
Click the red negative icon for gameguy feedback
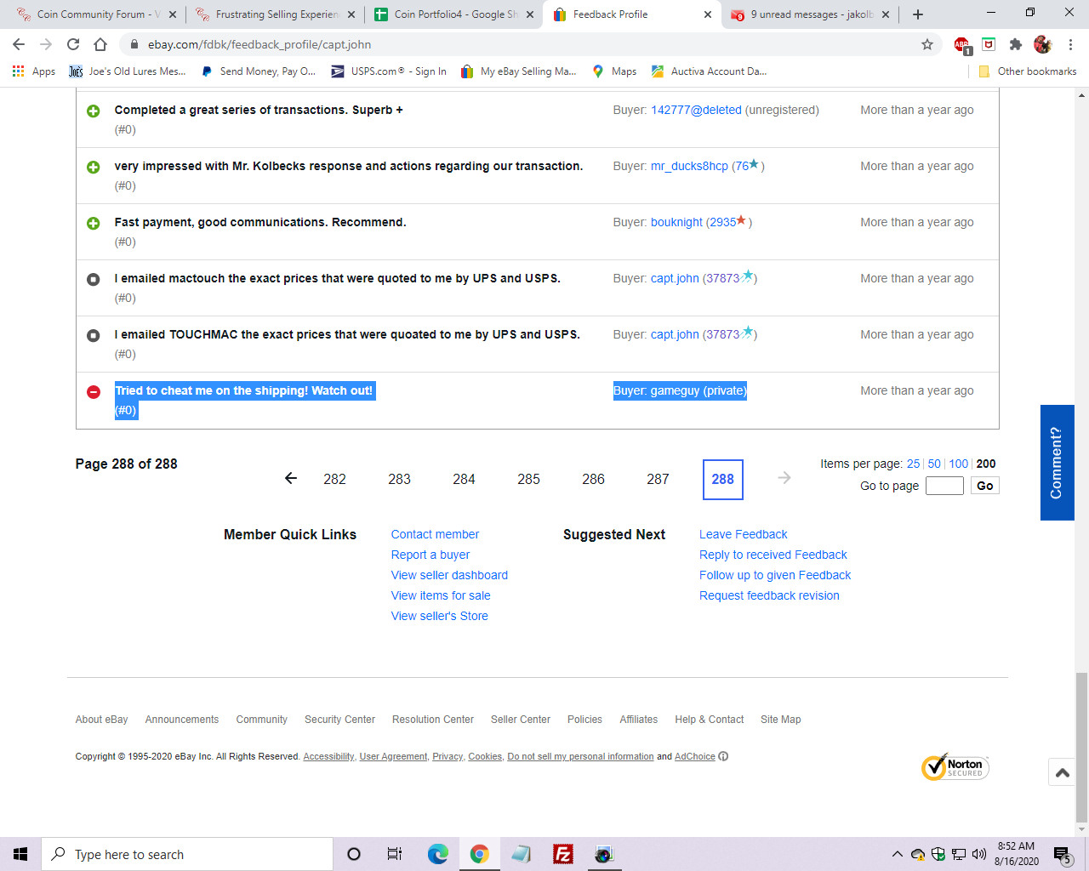(x=94, y=391)
